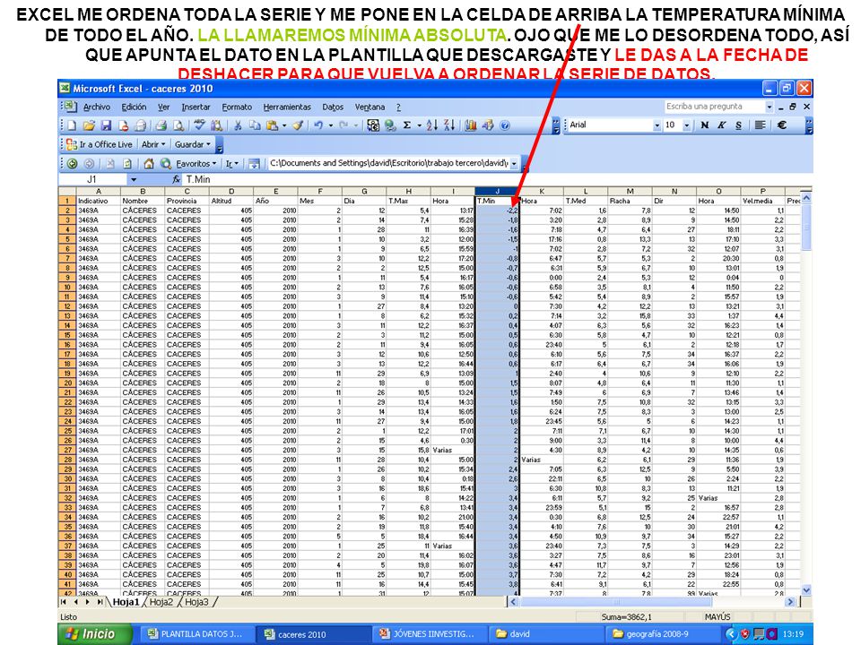Apply the Euro currency style

click(782, 125)
